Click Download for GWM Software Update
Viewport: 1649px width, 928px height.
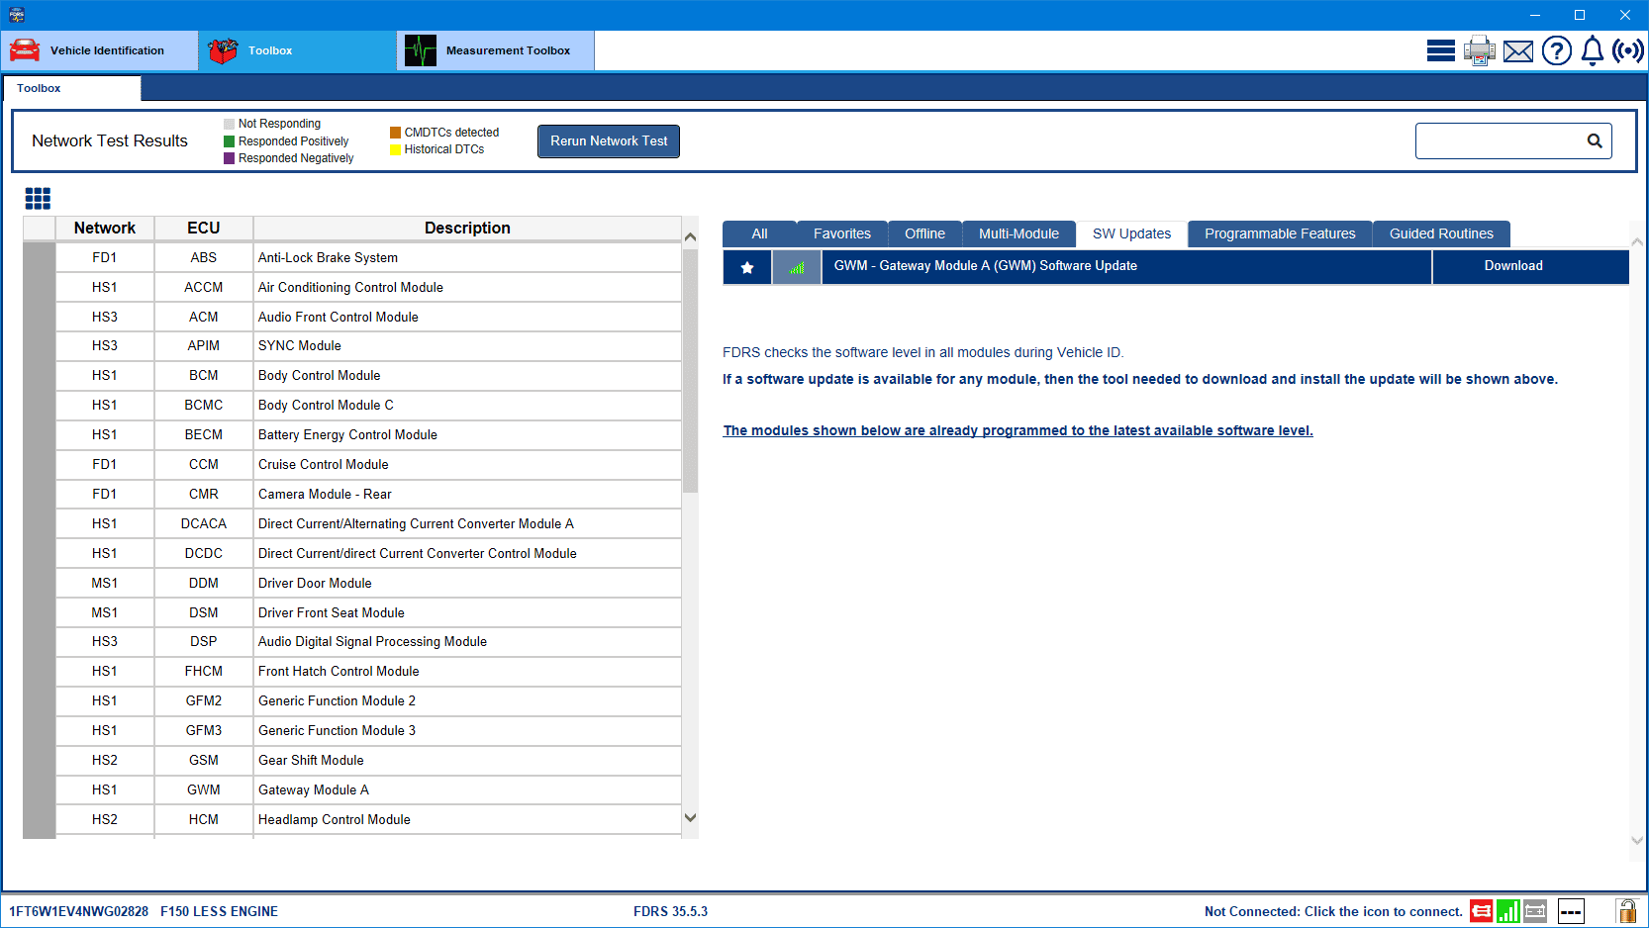pyautogui.click(x=1512, y=266)
